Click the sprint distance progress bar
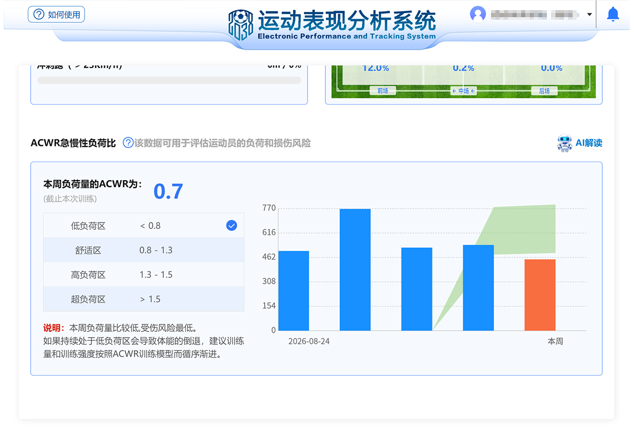The image size is (634, 428). [169, 80]
